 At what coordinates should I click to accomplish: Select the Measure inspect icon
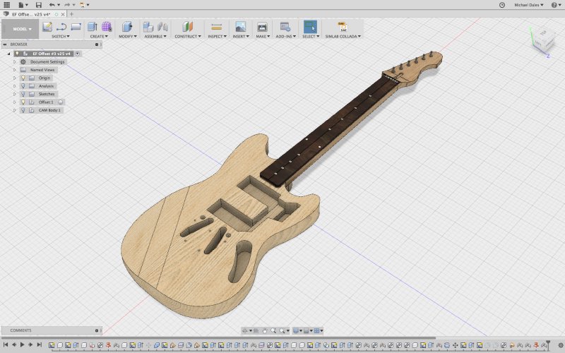tap(217, 27)
